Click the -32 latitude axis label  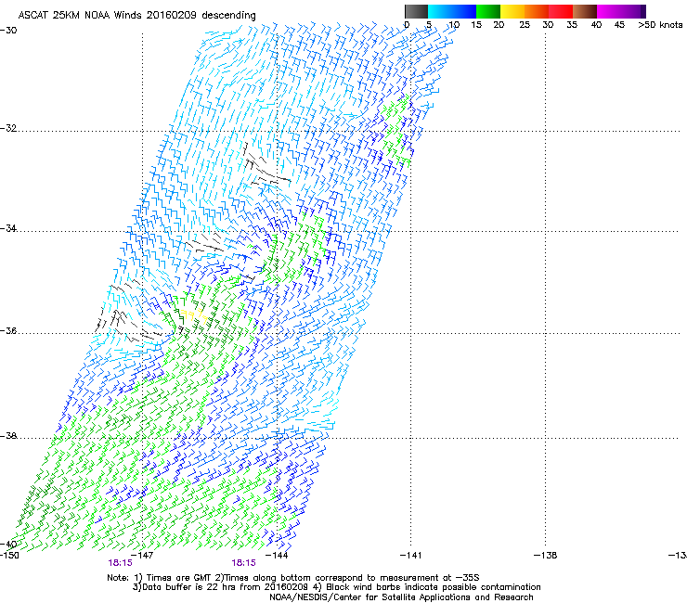(x=8, y=128)
